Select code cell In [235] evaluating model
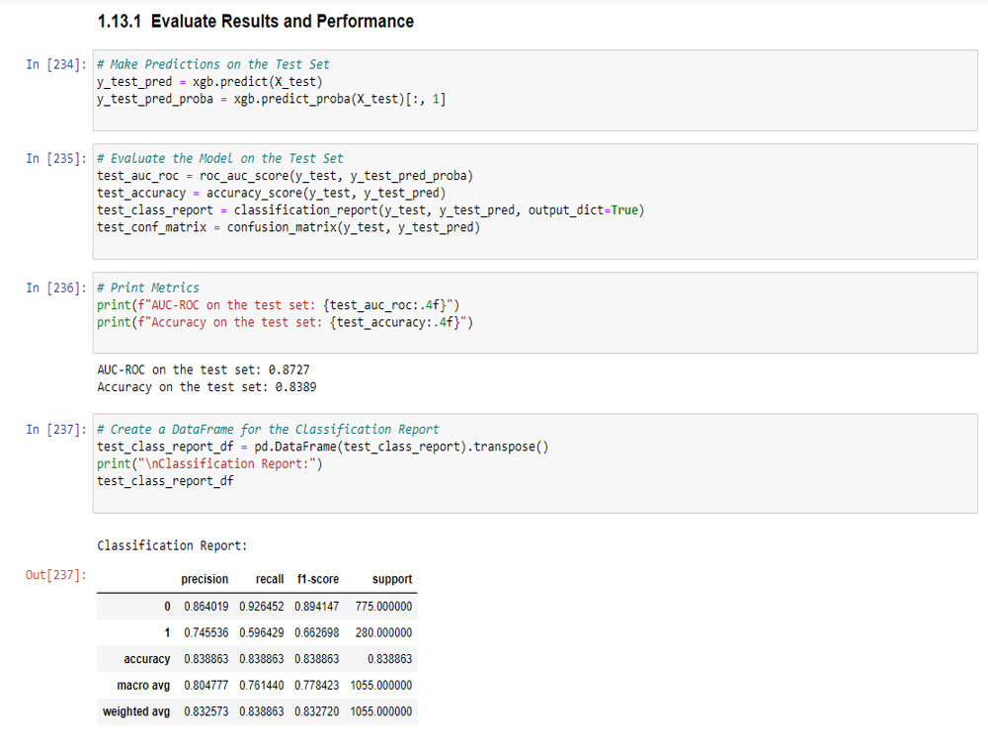The width and height of the screenshot is (988, 741). pyautogui.click(x=535, y=202)
